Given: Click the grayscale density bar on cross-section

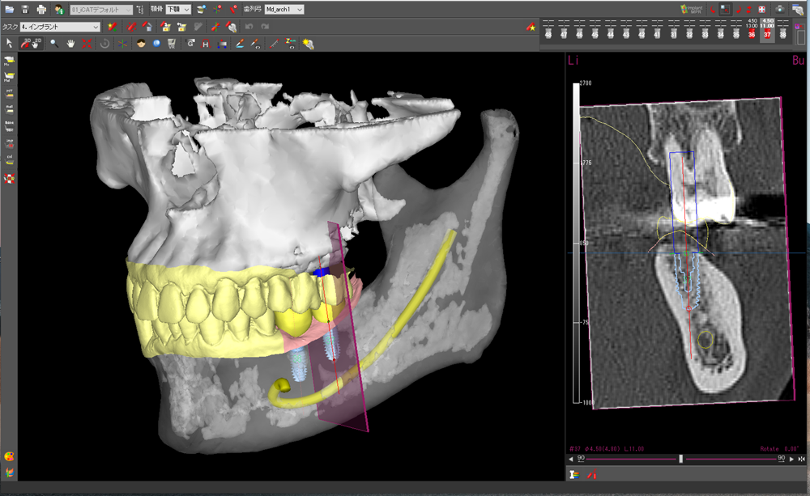Looking at the screenshot, I should click(x=576, y=243).
